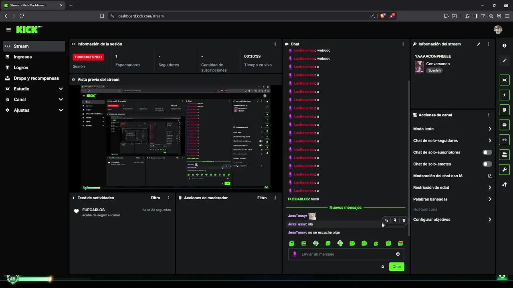This screenshot has height=288, width=513.
Task: Click the Brave Rewards triangle icon
Action: point(393,16)
